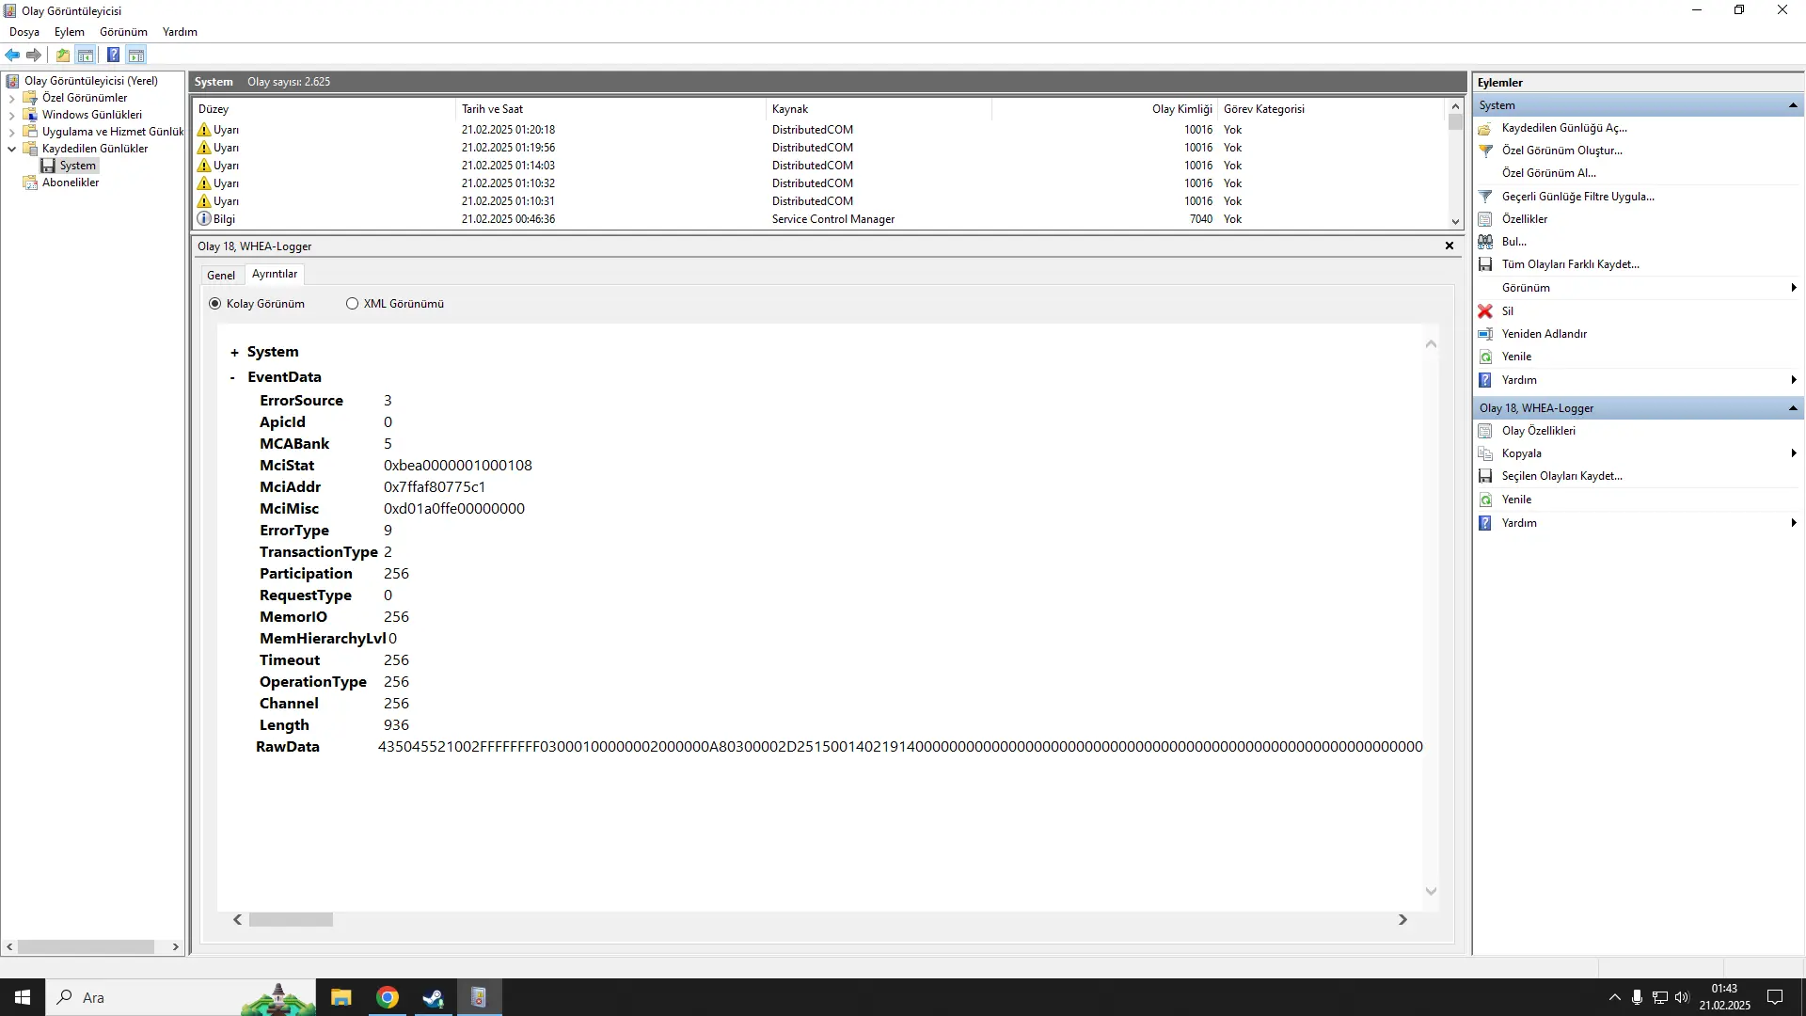The image size is (1806, 1016).
Task: Open File Explorer from the taskbar
Action: [341, 997]
